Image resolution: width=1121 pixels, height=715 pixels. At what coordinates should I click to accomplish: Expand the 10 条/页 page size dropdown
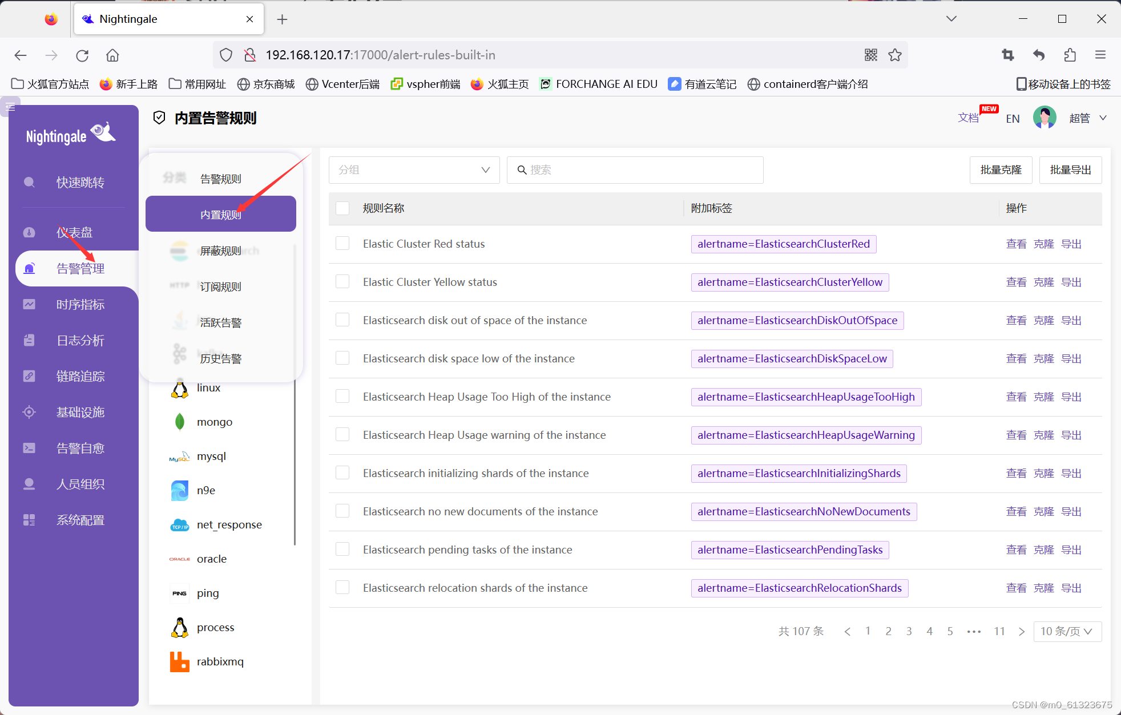click(1066, 631)
